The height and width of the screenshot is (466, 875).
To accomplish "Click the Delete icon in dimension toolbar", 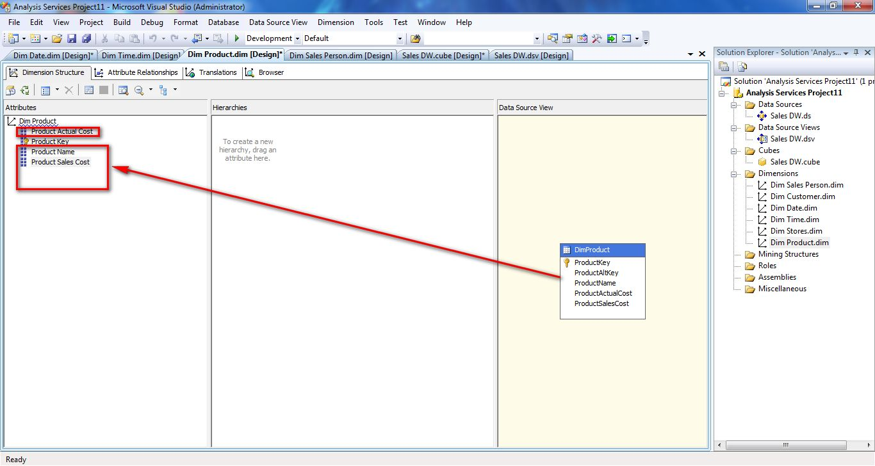I will (69, 90).
